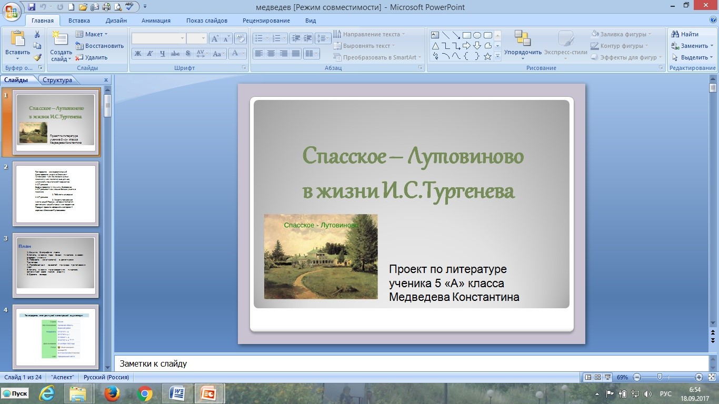Switch to the Структура outline tab
The width and height of the screenshot is (719, 404).
click(x=57, y=80)
